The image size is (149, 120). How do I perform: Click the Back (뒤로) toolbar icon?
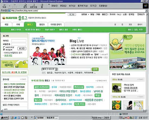tap(4, 6)
